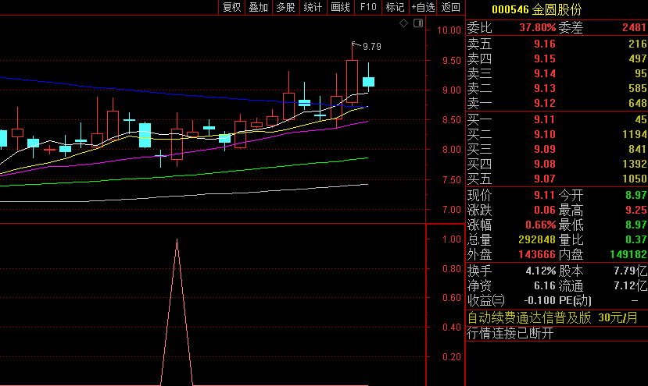Click the 统计 statistics button
This screenshot has width=648, height=386.
tap(313, 8)
